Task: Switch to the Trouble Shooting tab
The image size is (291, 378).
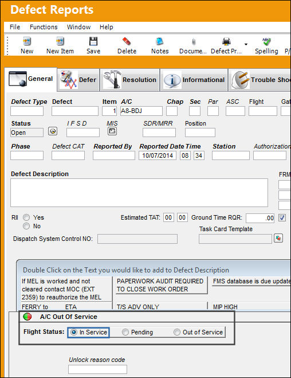Action: (x=260, y=80)
